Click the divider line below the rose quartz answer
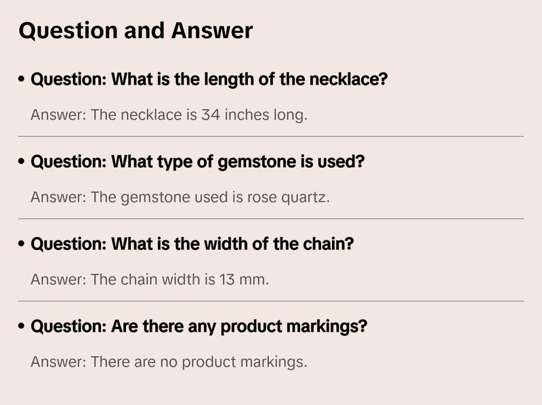The width and height of the screenshot is (542, 405). [x=271, y=219]
